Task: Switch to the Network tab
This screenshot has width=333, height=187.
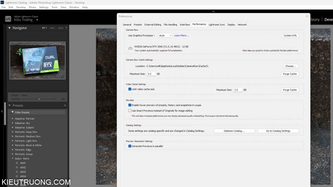Action: coord(242,25)
